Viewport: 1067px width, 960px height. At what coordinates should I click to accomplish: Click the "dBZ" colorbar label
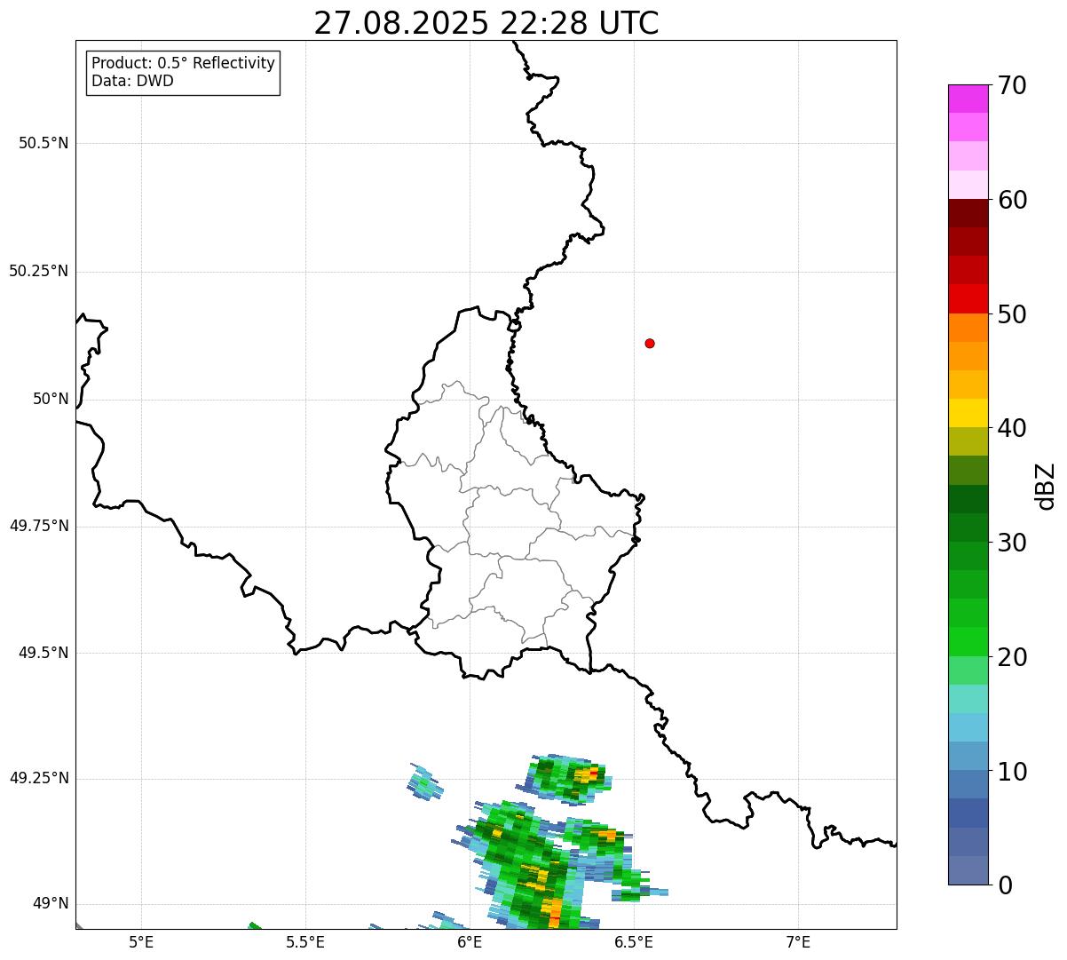1046,486
